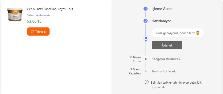Viewport: 223px width, 94px height.
Task: Open the paint bucket product thumbnail
Action: [15, 14]
